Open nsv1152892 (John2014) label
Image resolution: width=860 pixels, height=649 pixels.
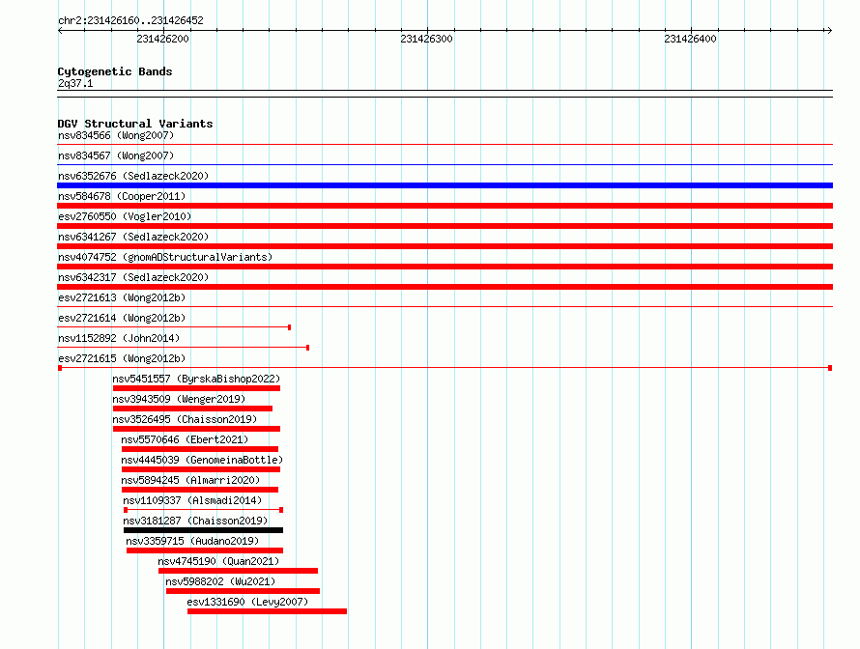coord(119,338)
